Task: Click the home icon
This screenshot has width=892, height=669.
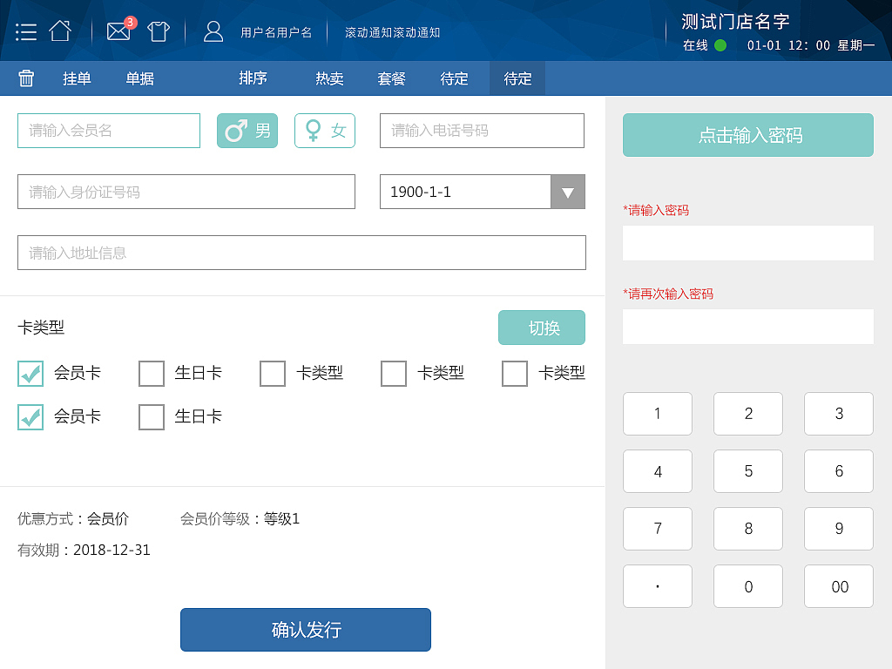Action: (x=59, y=29)
